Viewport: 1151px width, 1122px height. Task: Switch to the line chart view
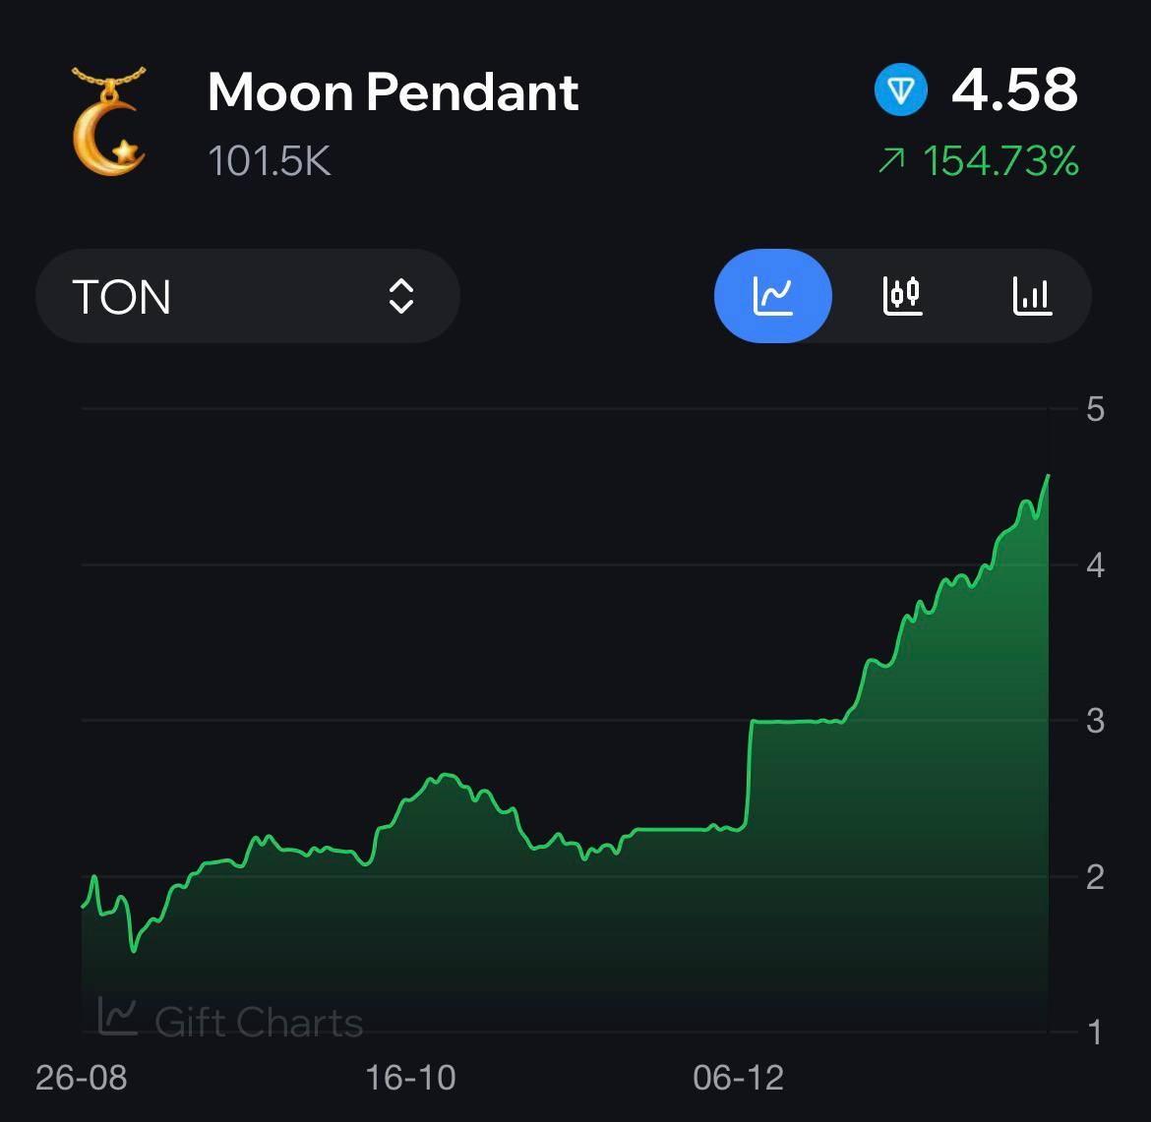pos(772,296)
